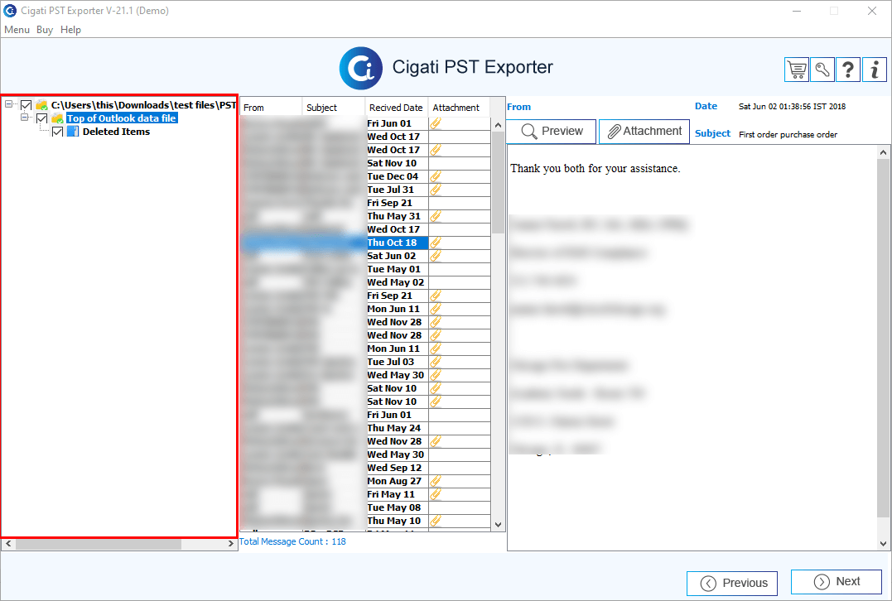The image size is (892, 601).
Task: Click the folder tree scroll left arrow
Action: point(8,544)
